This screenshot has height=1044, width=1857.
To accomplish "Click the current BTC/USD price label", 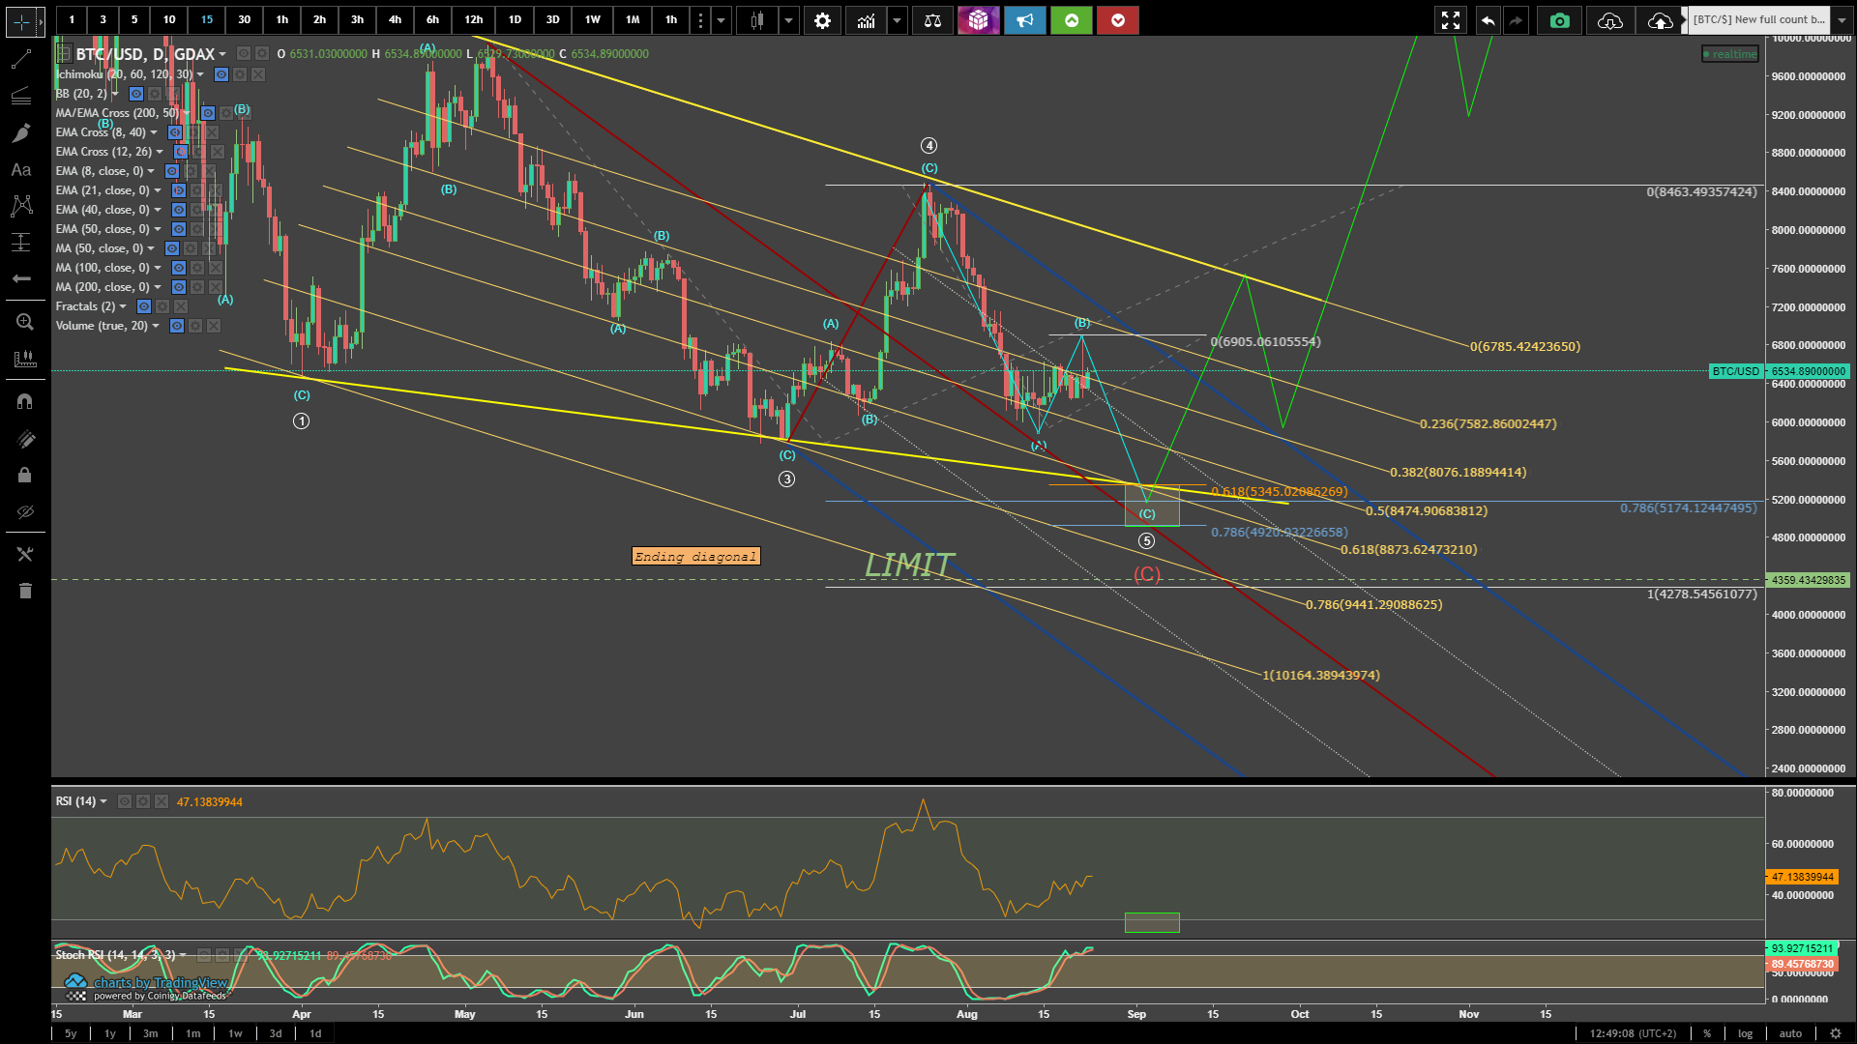I will 1807,371.
